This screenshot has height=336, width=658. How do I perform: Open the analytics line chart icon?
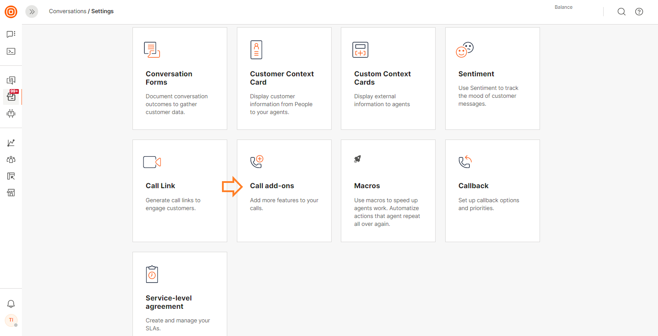pos(11,143)
